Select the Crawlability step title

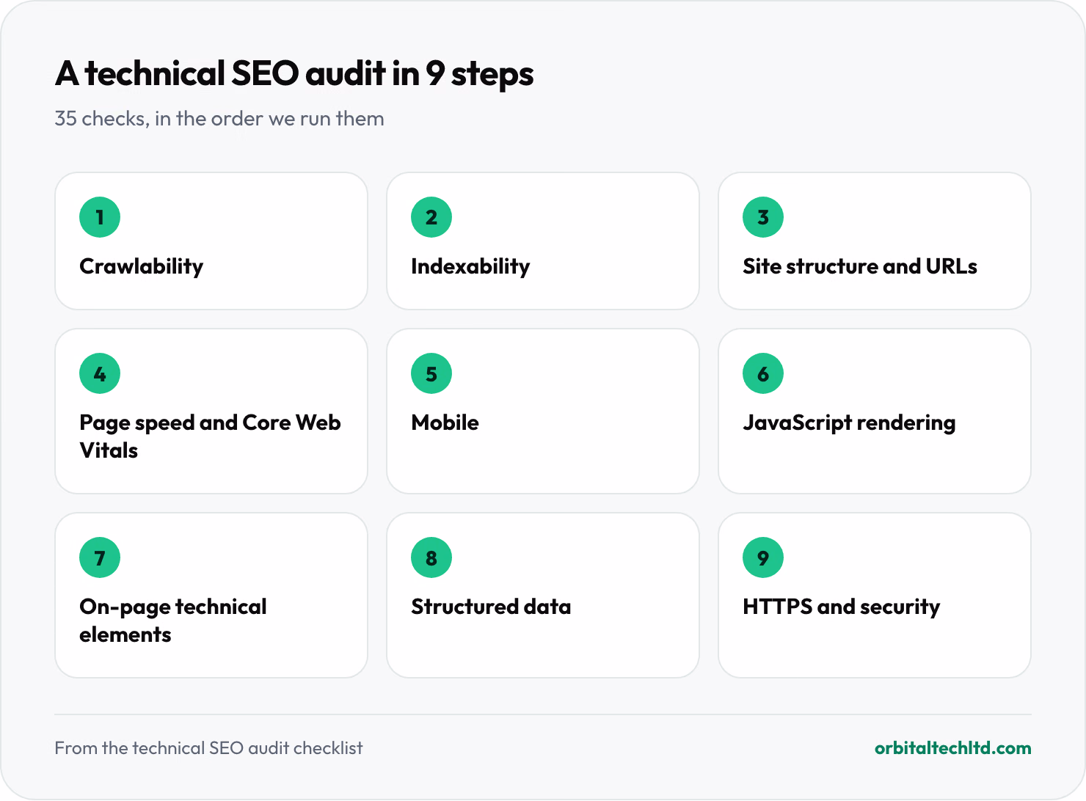(x=142, y=266)
